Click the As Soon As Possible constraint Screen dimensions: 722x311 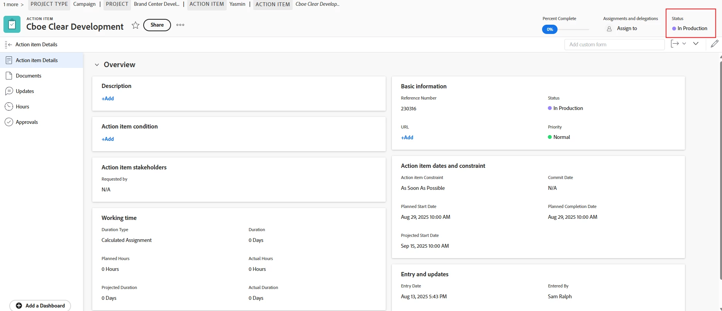coord(423,188)
